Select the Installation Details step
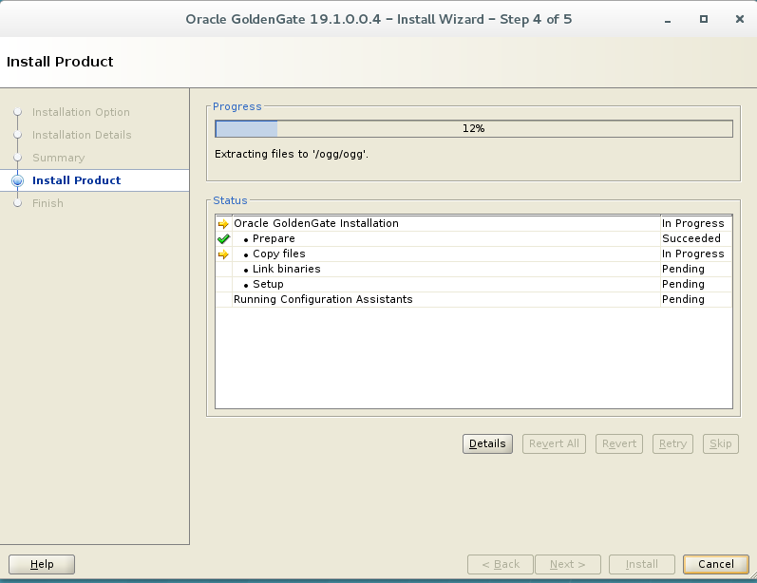Screen dimensions: 757x583 coord(82,135)
